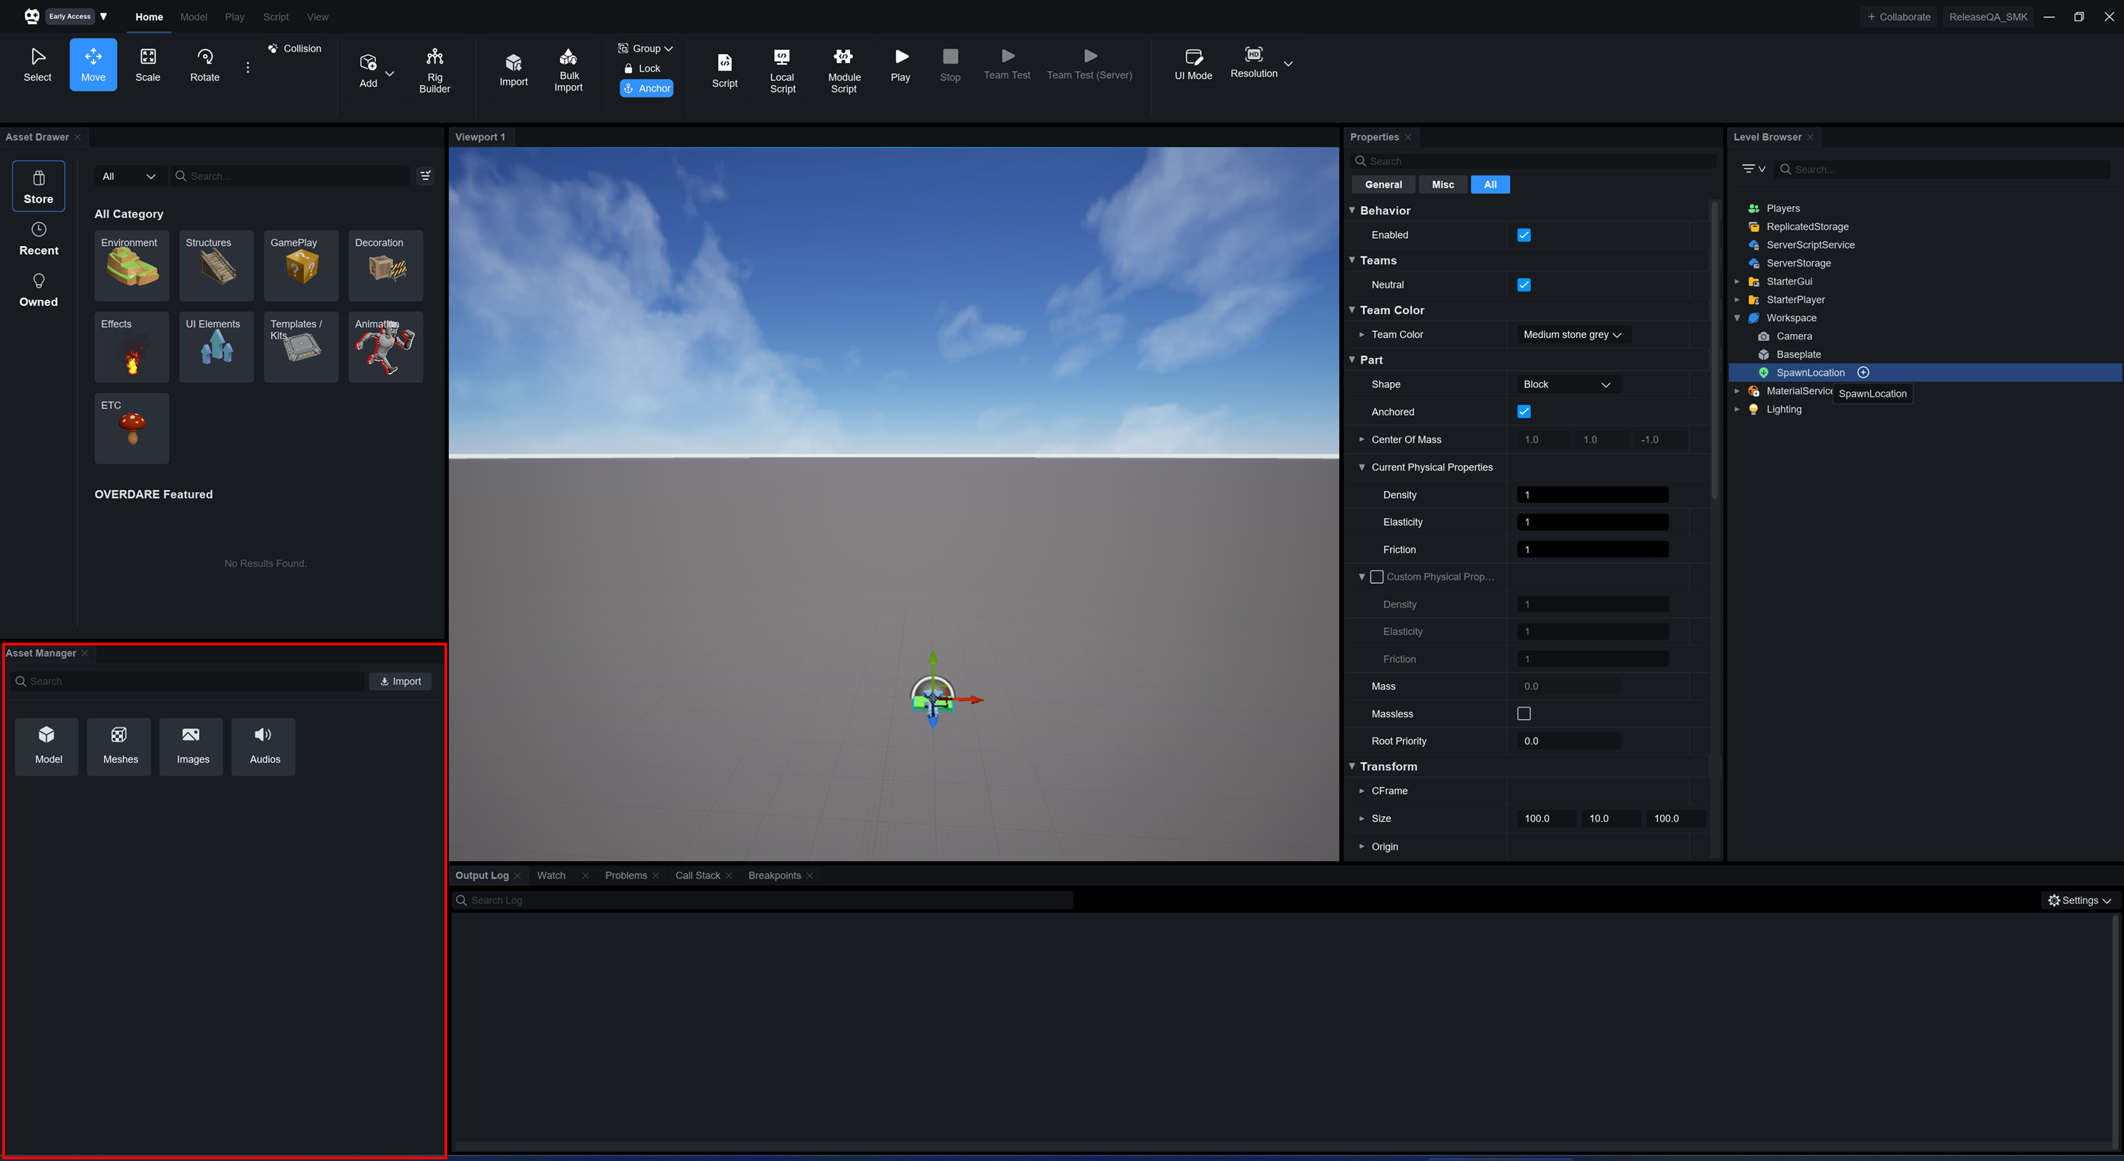Enable the Massless checkbox

(1524, 714)
